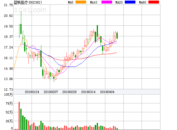Click the 26万 volume axis label

click(x=9, y=121)
